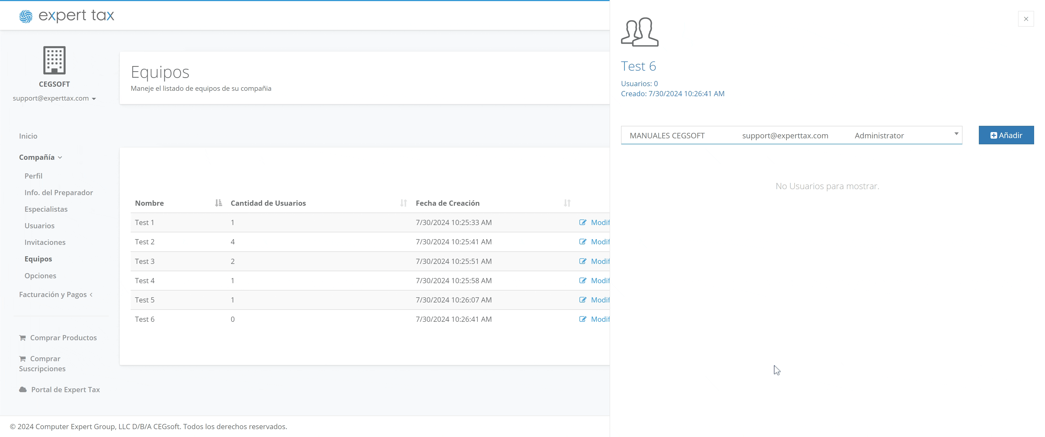Click Modificar link for Test 1
This screenshot has width=1045, height=437.
tap(600, 222)
